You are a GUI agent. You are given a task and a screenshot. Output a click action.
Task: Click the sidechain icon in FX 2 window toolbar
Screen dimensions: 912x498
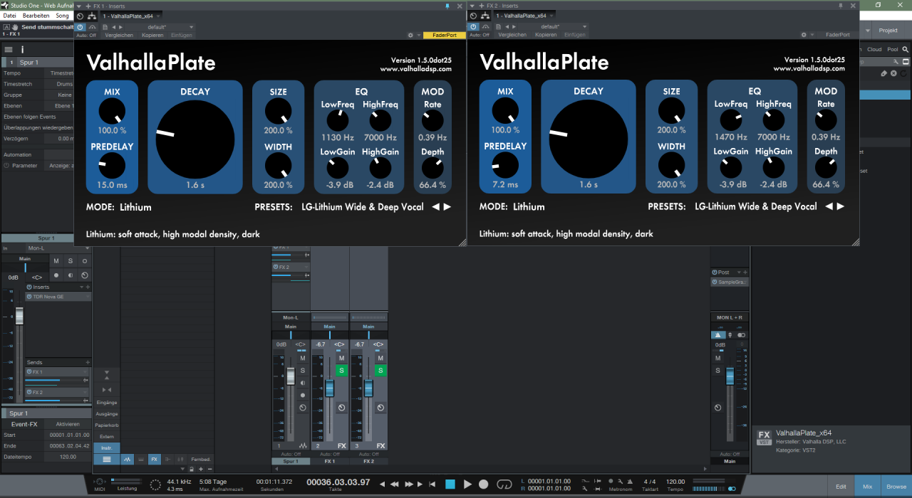click(485, 26)
